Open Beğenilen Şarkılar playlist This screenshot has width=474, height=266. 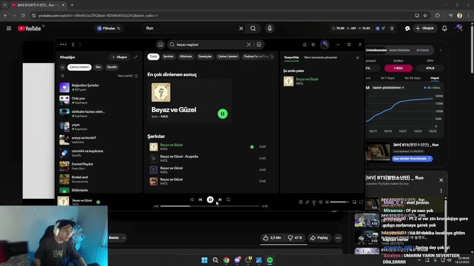(99, 87)
